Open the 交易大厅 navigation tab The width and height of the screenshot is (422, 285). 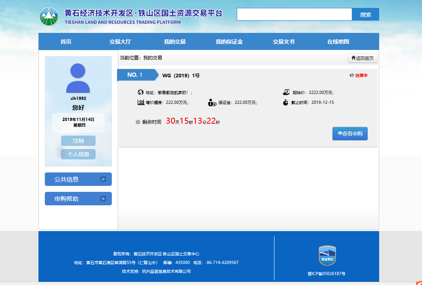point(120,42)
